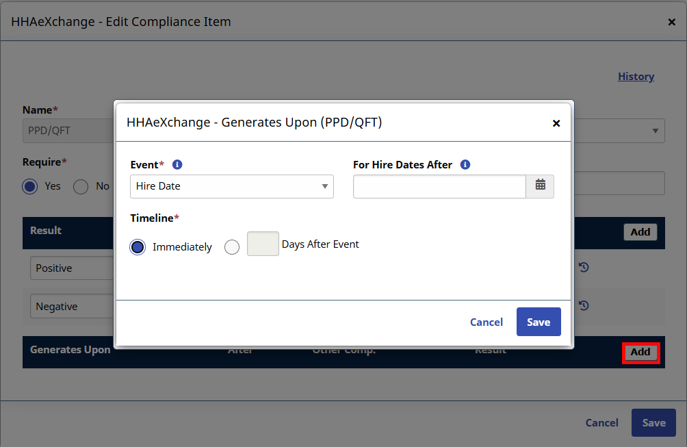
Task: Choose Yes for the Require option
Action: (30, 186)
